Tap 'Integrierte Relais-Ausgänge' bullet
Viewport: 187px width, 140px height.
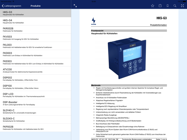(106, 115)
